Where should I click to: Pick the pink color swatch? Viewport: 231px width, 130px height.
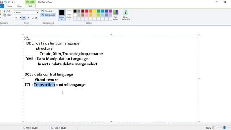pos(87,15)
